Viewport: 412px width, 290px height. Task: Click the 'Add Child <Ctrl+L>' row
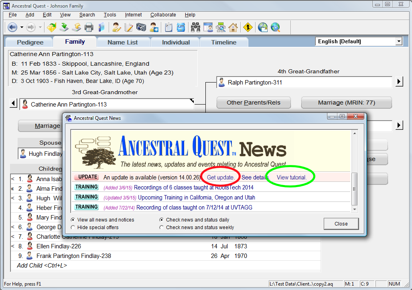pyautogui.click(x=42, y=266)
